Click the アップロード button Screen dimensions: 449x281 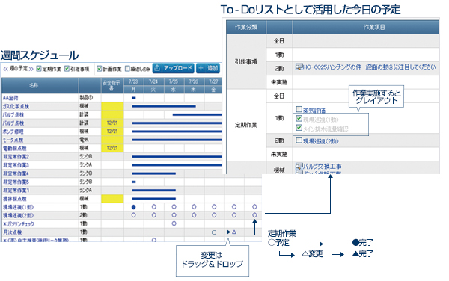[x=174, y=68]
